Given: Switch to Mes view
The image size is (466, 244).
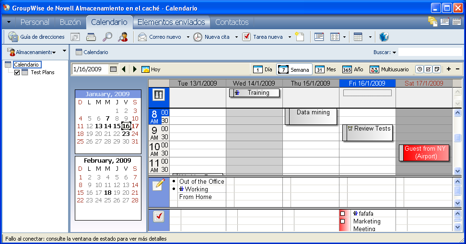Looking at the screenshot, I should (x=326, y=69).
